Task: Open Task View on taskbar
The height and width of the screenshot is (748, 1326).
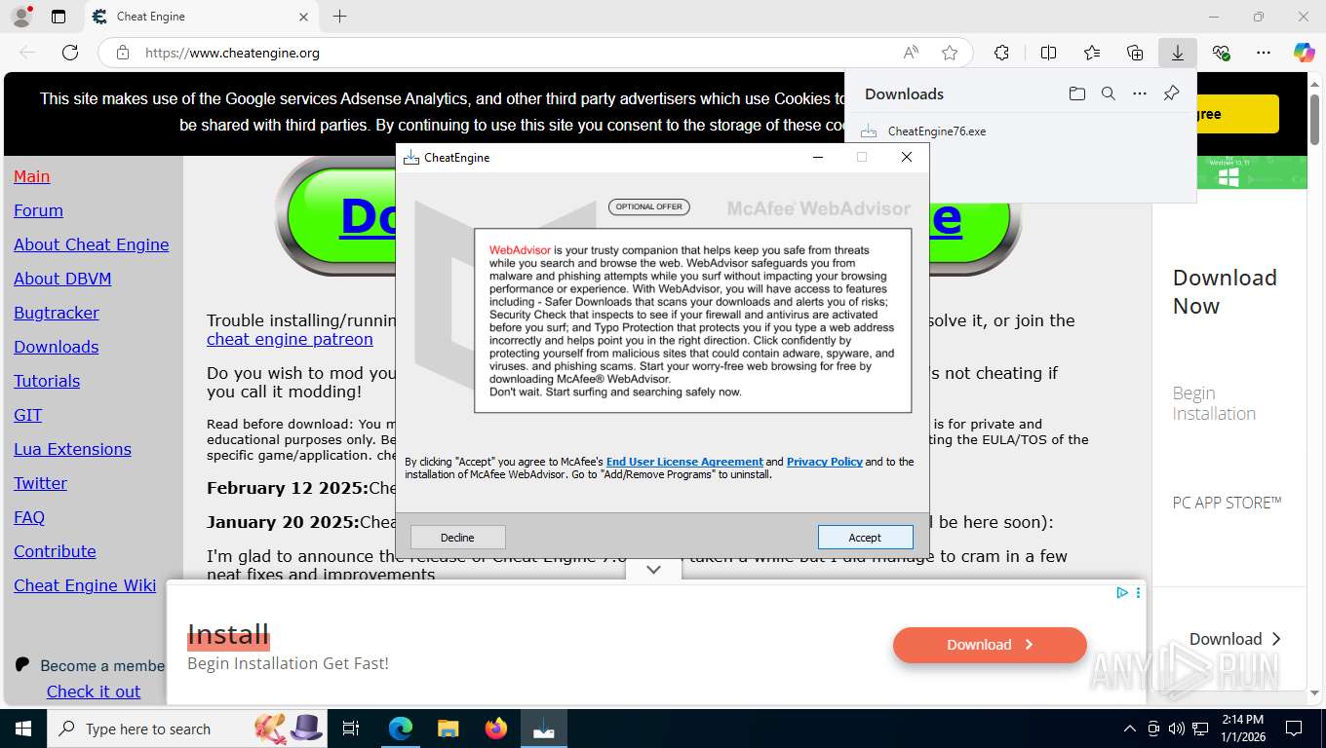Action: pos(351,729)
